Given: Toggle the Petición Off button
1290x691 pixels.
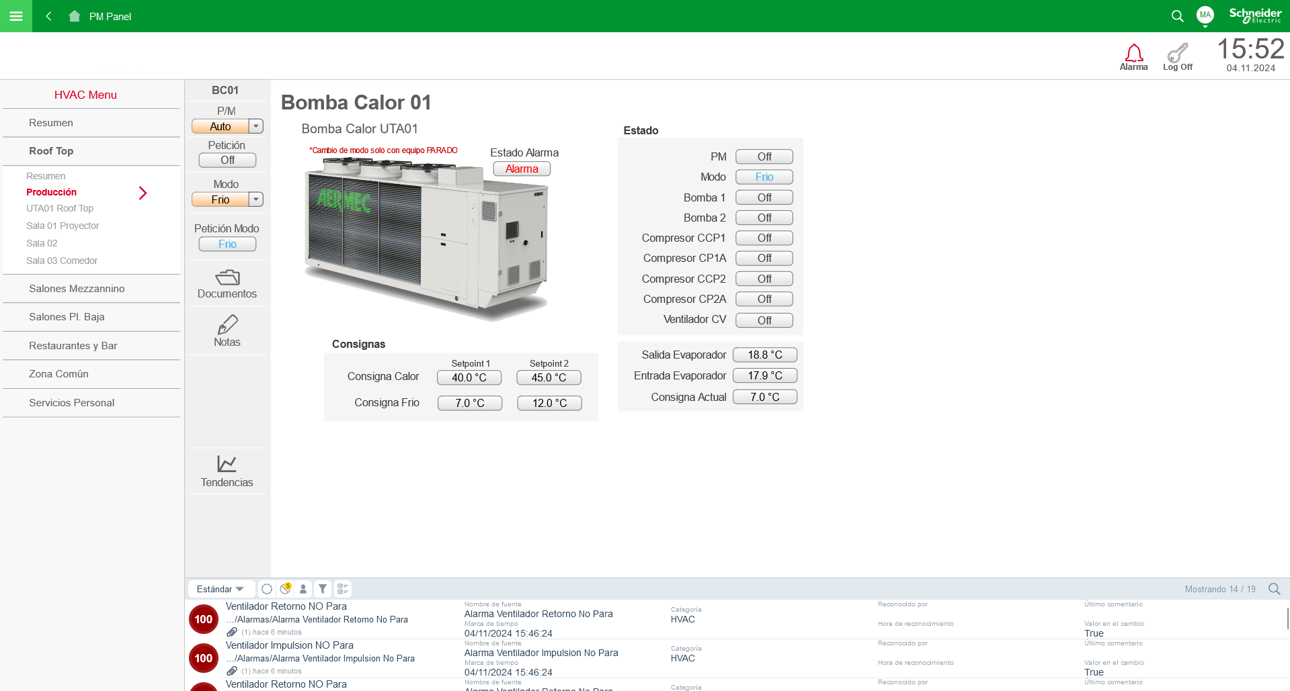Looking at the screenshot, I should pyautogui.click(x=227, y=160).
